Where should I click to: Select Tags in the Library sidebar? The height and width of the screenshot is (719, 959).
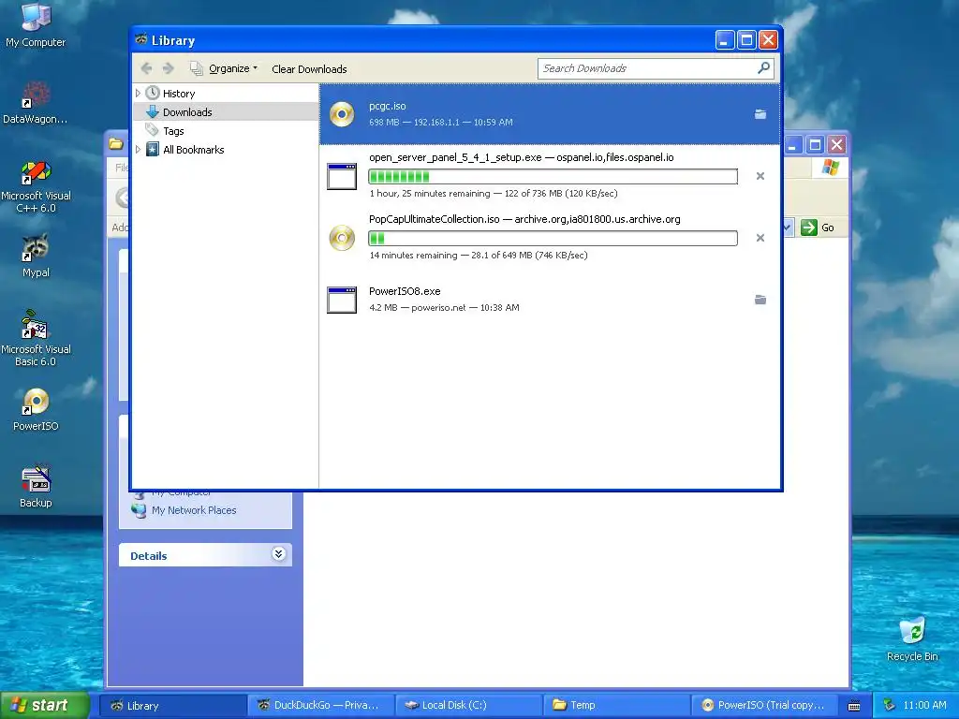[x=173, y=131]
